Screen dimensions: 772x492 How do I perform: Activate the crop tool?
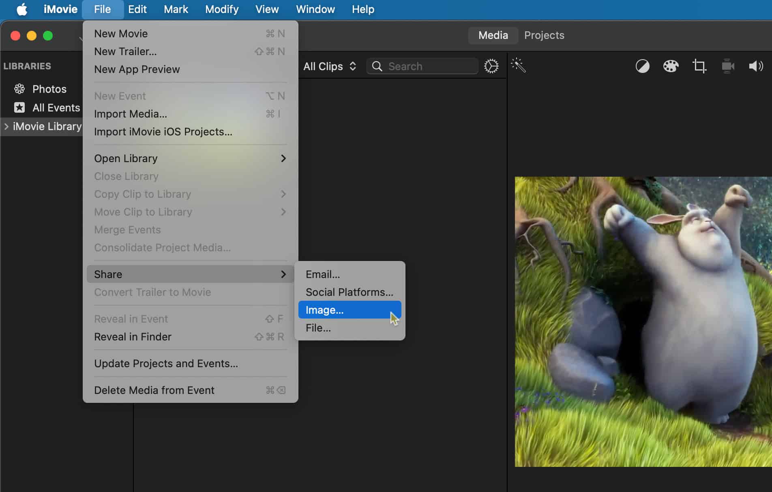point(699,66)
